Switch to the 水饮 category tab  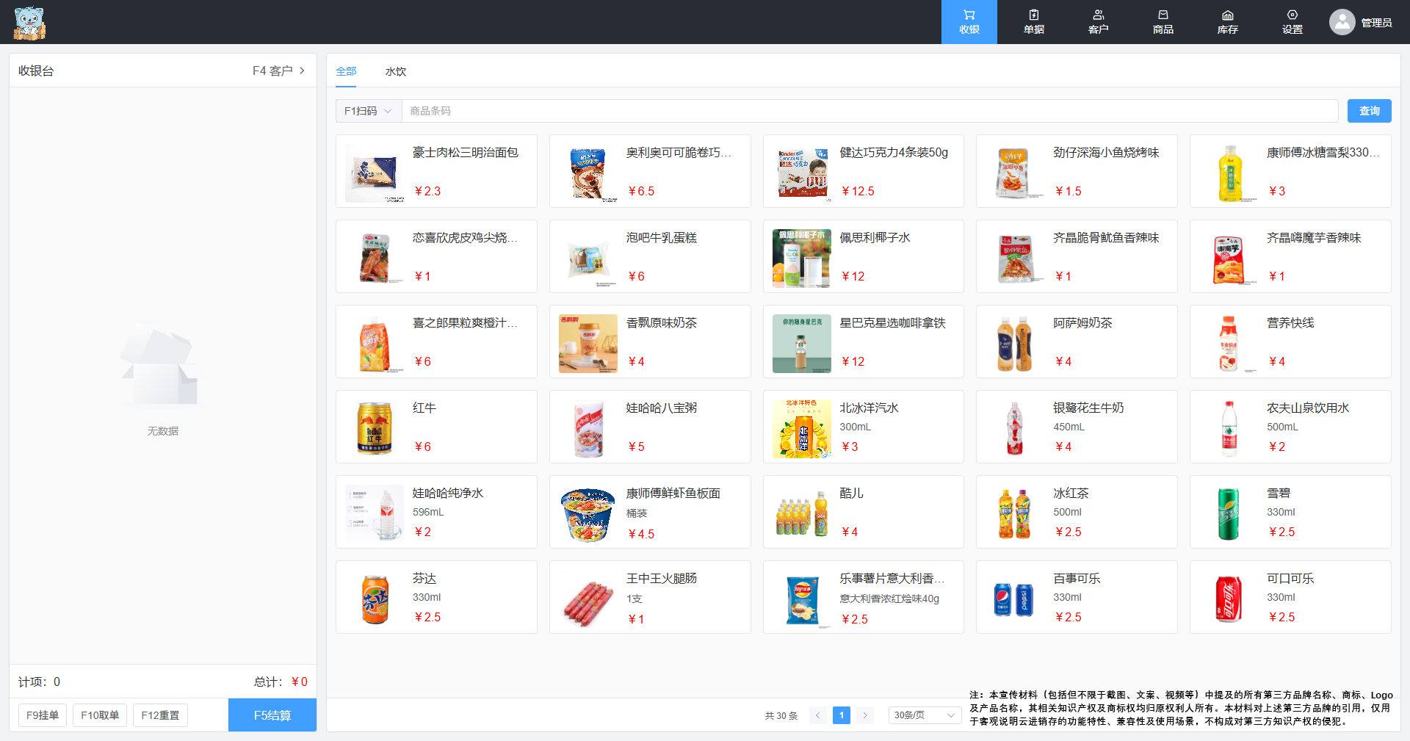(x=396, y=71)
